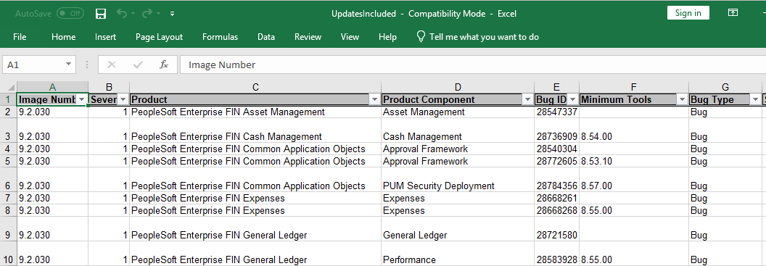This screenshot has width=766, height=266.
Task: Click the formula bar showing Image Number
Action: pos(472,65)
